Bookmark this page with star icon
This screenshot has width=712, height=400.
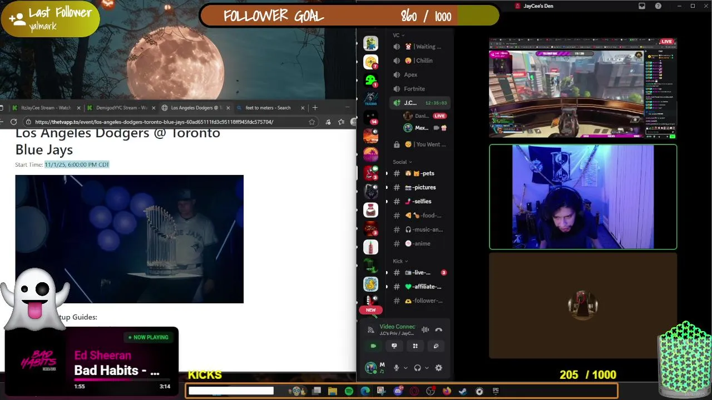pos(312,122)
